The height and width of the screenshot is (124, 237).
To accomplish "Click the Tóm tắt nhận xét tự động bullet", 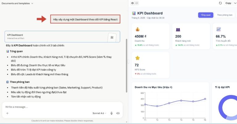I will [26, 97].
